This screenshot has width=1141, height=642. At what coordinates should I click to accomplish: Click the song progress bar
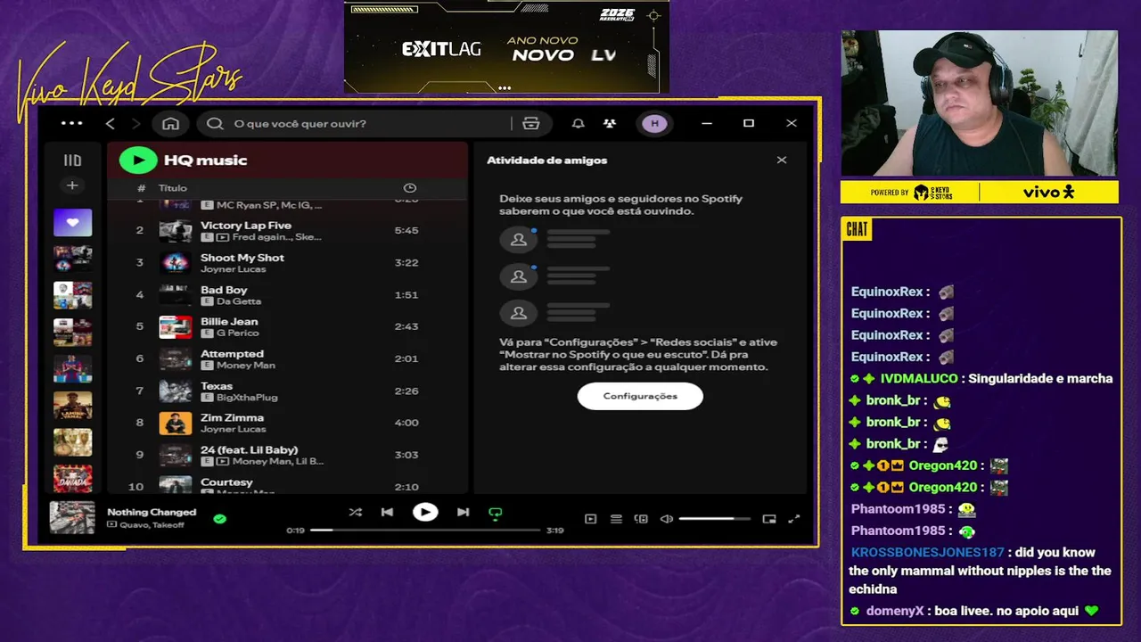425,530
